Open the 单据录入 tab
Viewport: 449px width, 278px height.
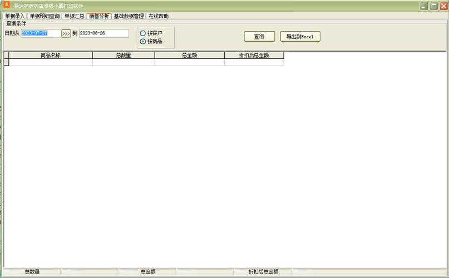click(x=15, y=16)
